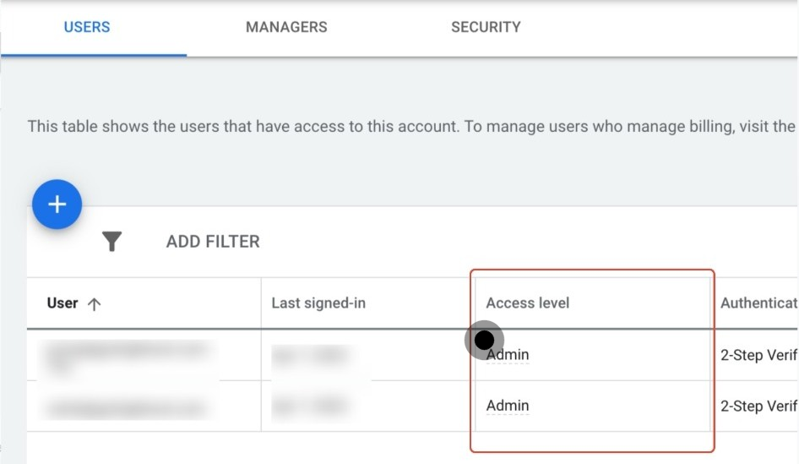Select the first blurred user email

[x=127, y=355]
